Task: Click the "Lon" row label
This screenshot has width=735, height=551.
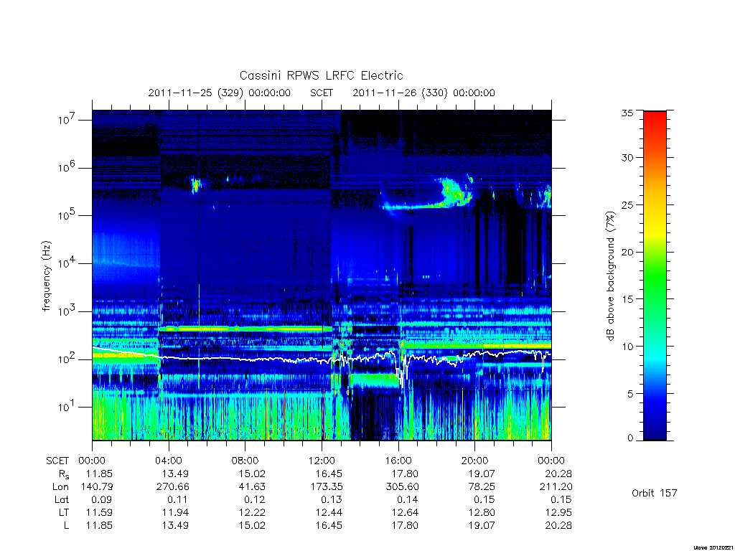Action: click(60, 487)
